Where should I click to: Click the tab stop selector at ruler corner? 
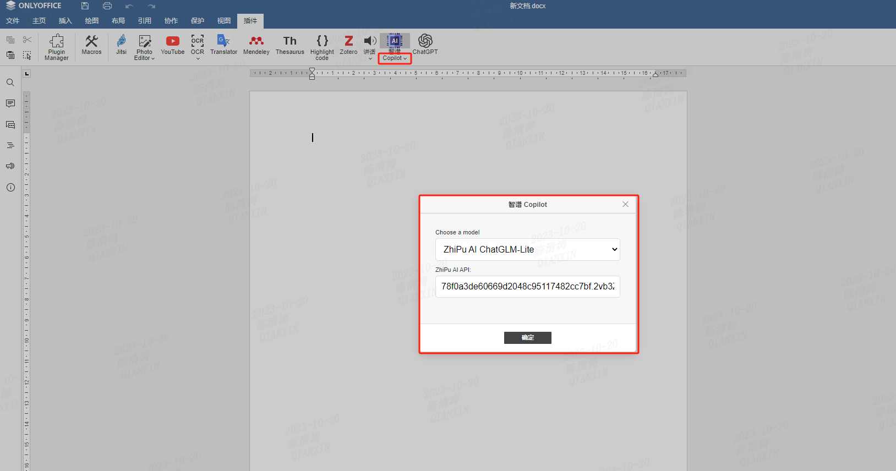[27, 74]
